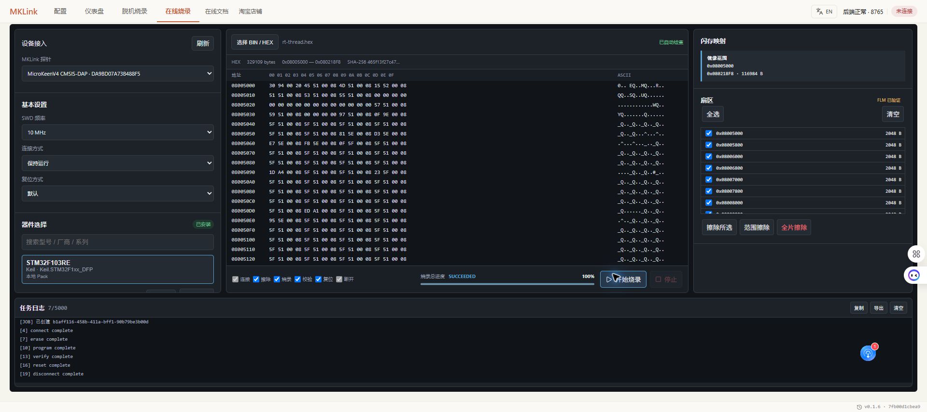The width and height of the screenshot is (927, 412).
Task: Expand the SWD frequency 10 MHz dropdown
Action: tap(118, 133)
